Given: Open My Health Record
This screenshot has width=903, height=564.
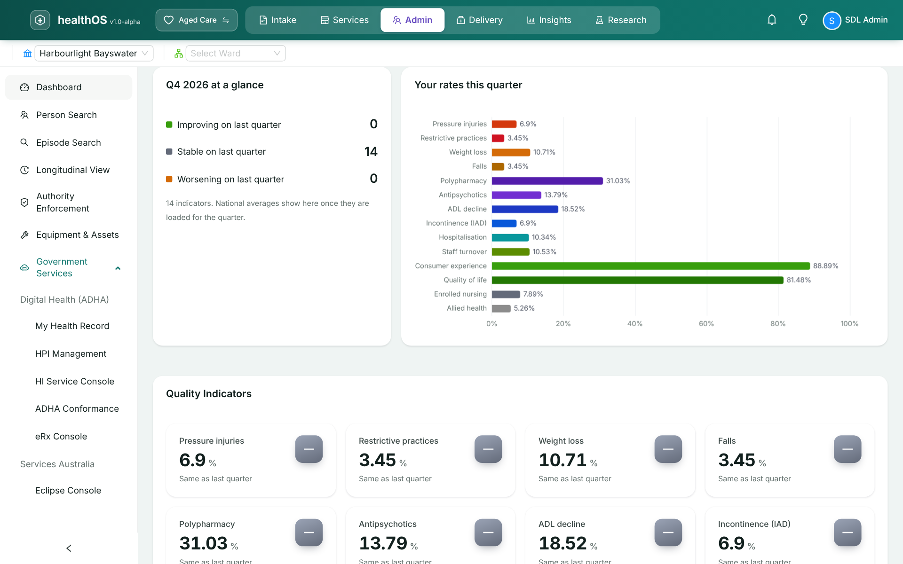Looking at the screenshot, I should [72, 326].
